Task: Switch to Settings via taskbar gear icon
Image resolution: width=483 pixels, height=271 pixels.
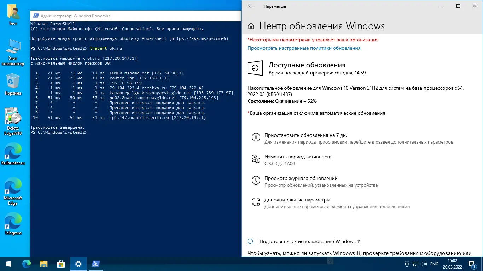Action: 78,264
